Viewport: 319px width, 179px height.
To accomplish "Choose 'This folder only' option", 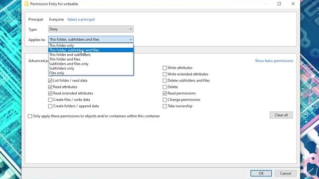I will 91,45.
